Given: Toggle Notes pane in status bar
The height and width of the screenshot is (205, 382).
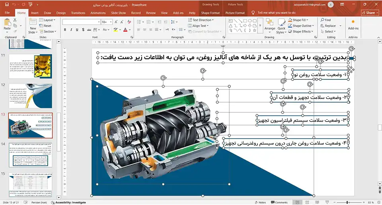Looking at the screenshot, I should click(260, 202).
